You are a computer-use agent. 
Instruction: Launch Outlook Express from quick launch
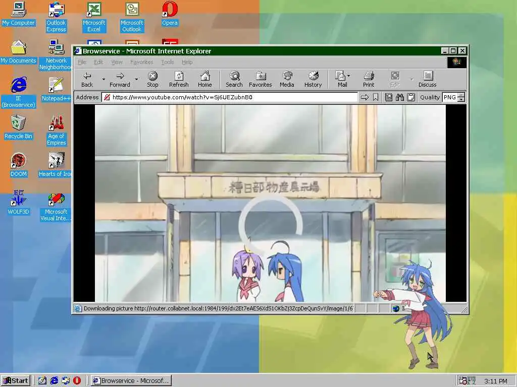coord(66,381)
